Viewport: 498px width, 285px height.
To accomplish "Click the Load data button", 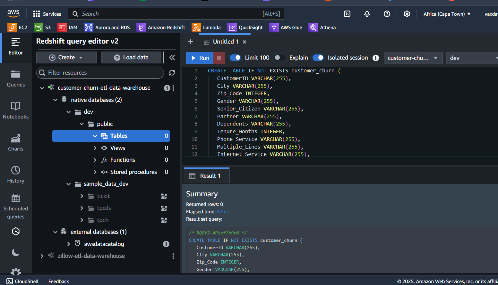I will point(131,58).
